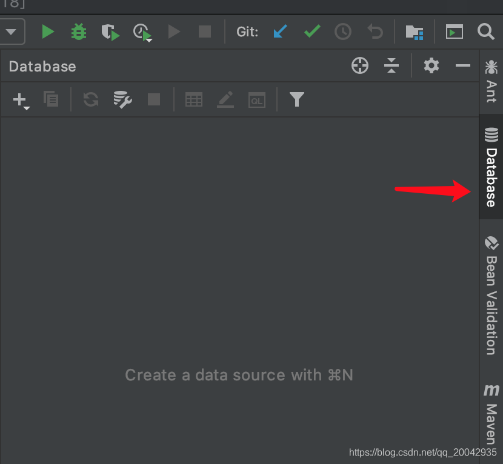This screenshot has width=503, height=464.
Task: Refresh the database view
Action: 90,99
